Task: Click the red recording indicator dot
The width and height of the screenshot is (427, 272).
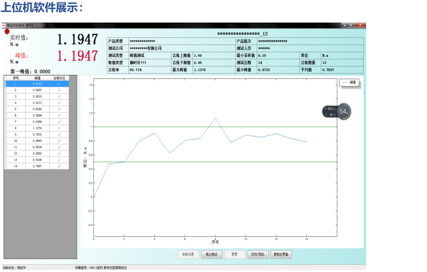Action: tap(7, 31)
